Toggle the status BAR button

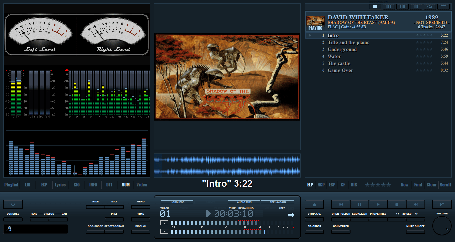tap(58, 219)
